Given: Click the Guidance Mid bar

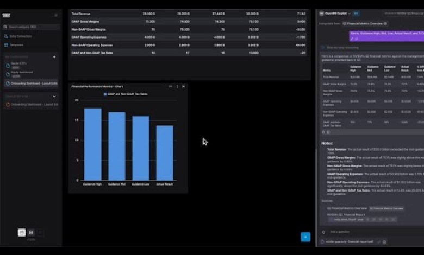Looking at the screenshot, I should (117, 146).
